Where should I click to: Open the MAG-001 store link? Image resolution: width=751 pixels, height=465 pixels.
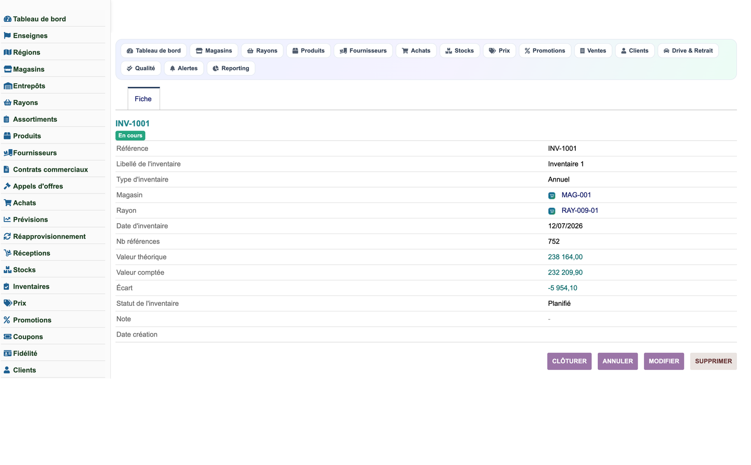(576, 195)
